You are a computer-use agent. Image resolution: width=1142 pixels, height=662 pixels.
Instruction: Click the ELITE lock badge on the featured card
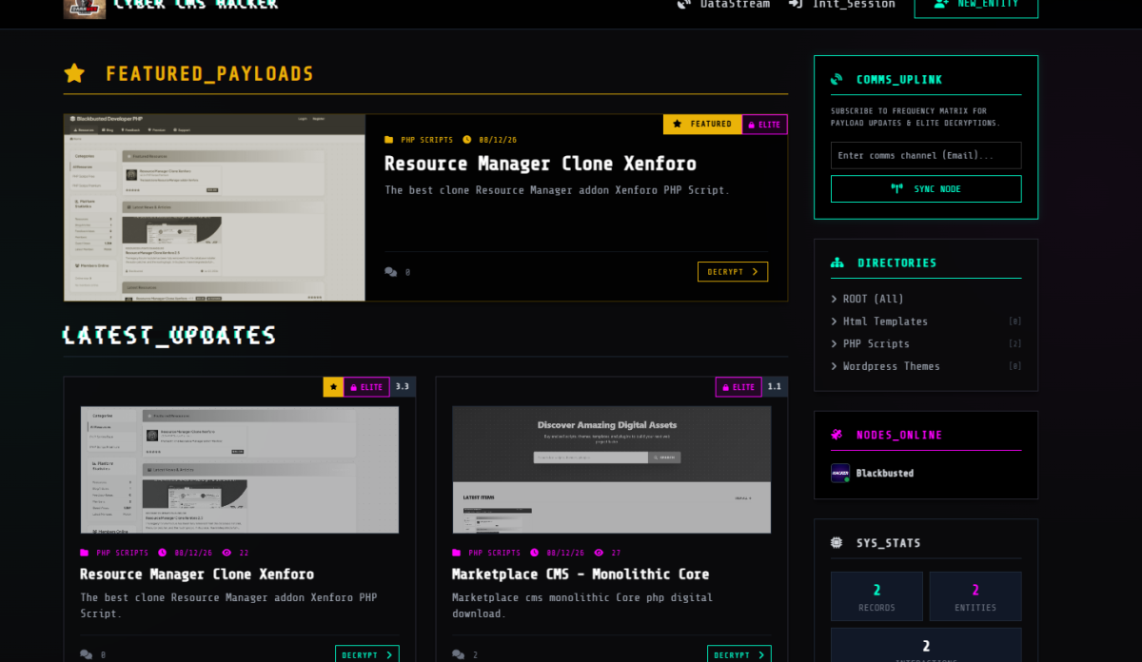(x=764, y=125)
